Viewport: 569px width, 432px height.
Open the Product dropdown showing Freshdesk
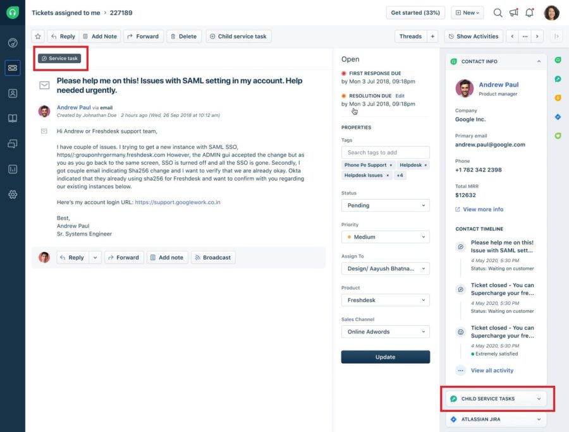pos(386,300)
